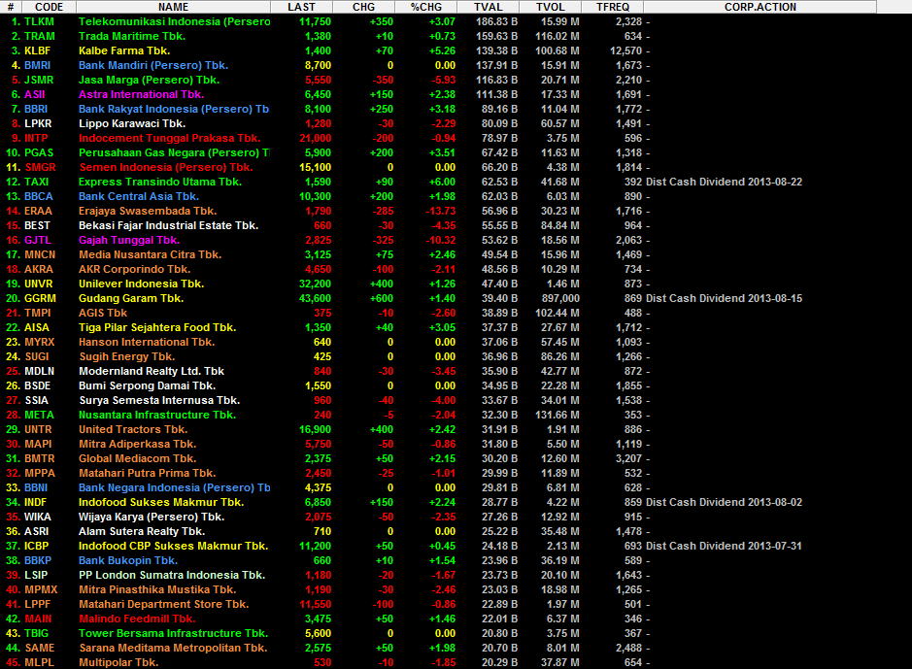Click GJTL stock code
The image size is (912, 669).
point(38,240)
